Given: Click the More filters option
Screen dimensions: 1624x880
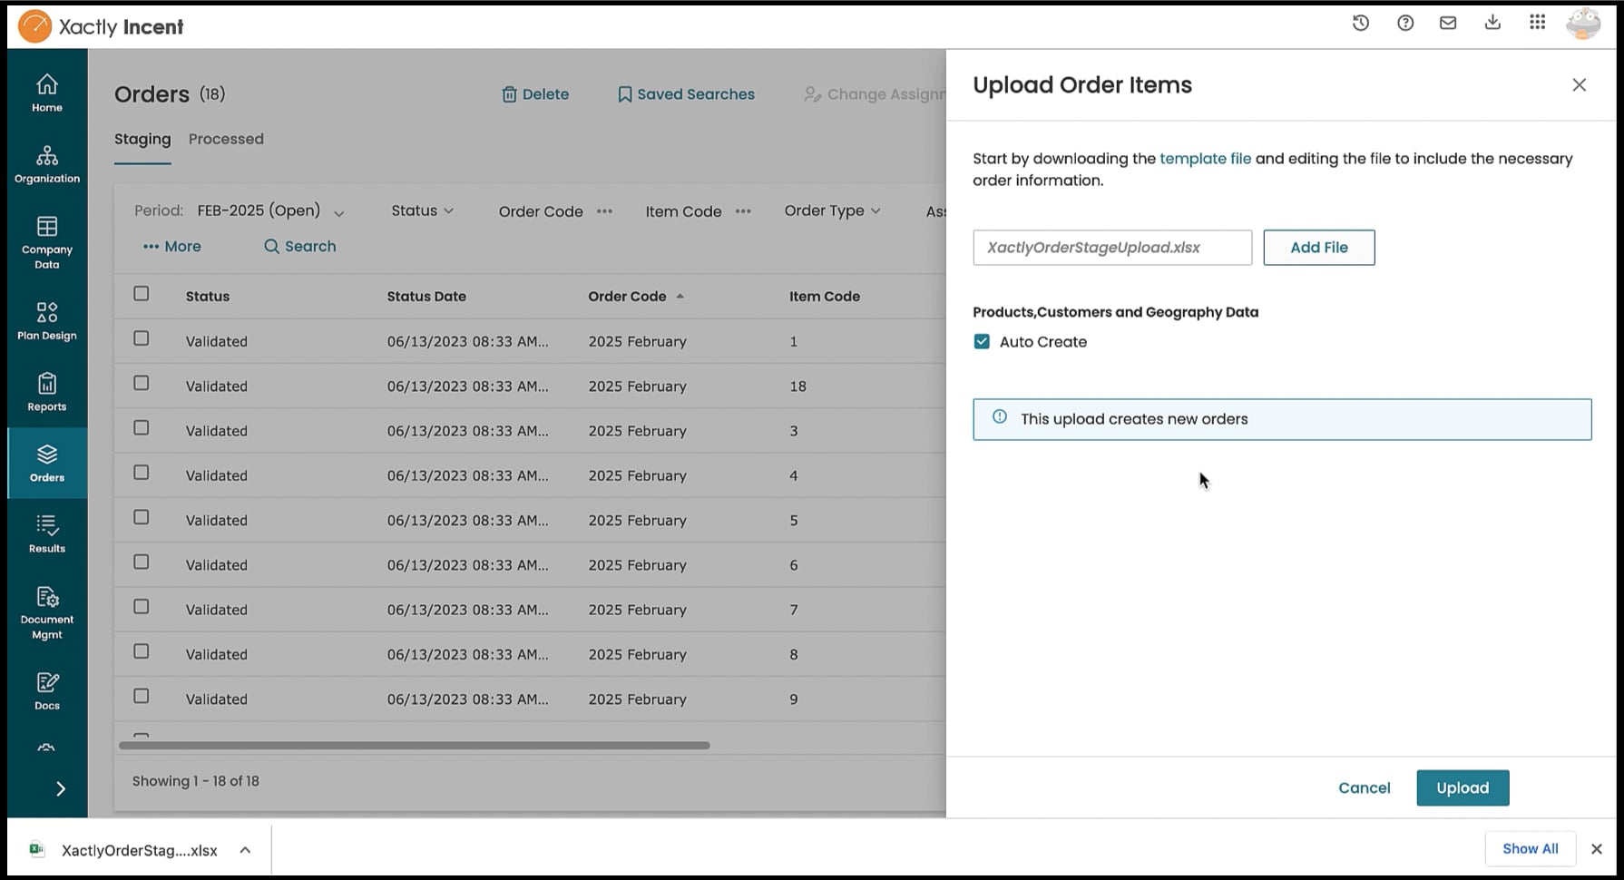Looking at the screenshot, I should point(172,247).
